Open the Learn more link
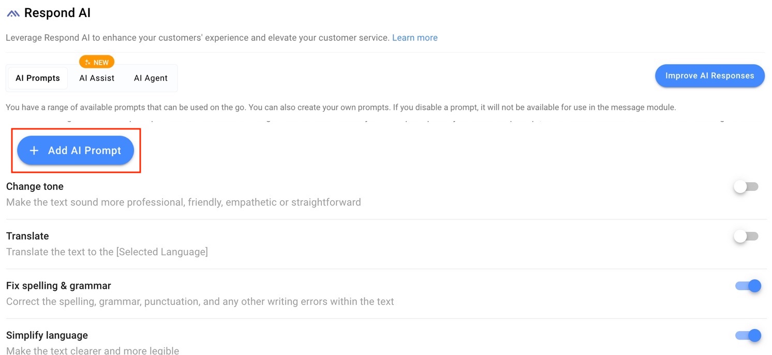Image resolution: width=772 pixels, height=355 pixels. coord(414,38)
